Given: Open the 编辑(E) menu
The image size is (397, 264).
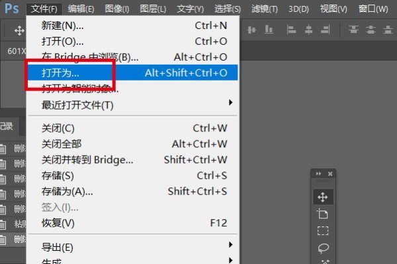Looking at the screenshot, I should (x=81, y=9).
